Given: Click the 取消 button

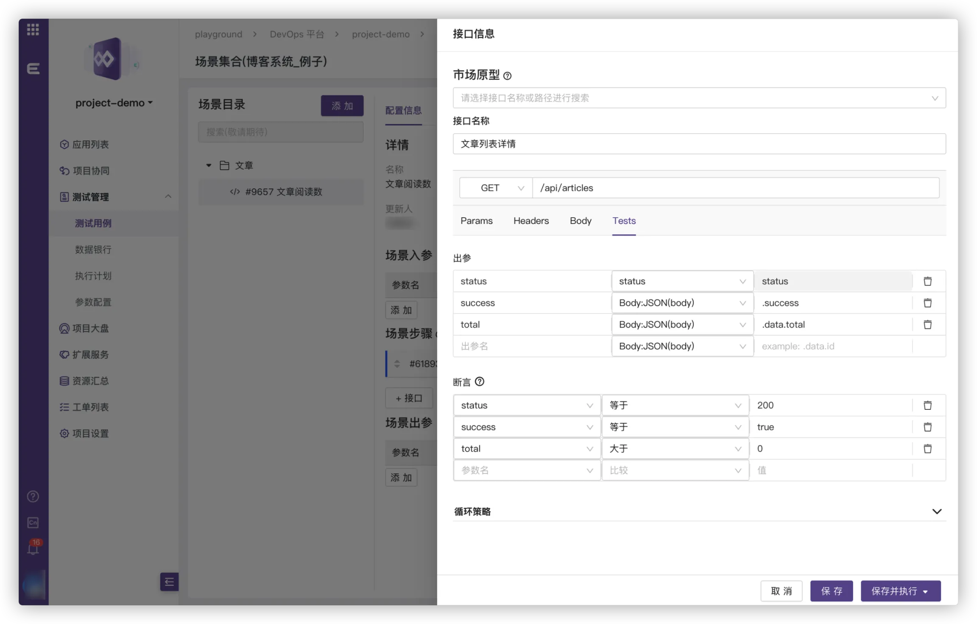Looking at the screenshot, I should (781, 591).
